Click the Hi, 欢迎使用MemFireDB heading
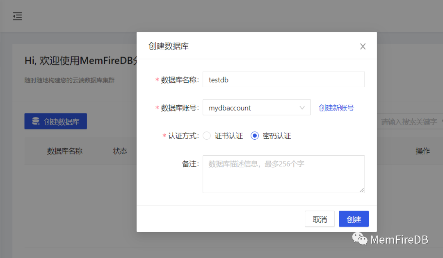Image resolution: width=443 pixels, height=258 pixels. tap(80, 61)
